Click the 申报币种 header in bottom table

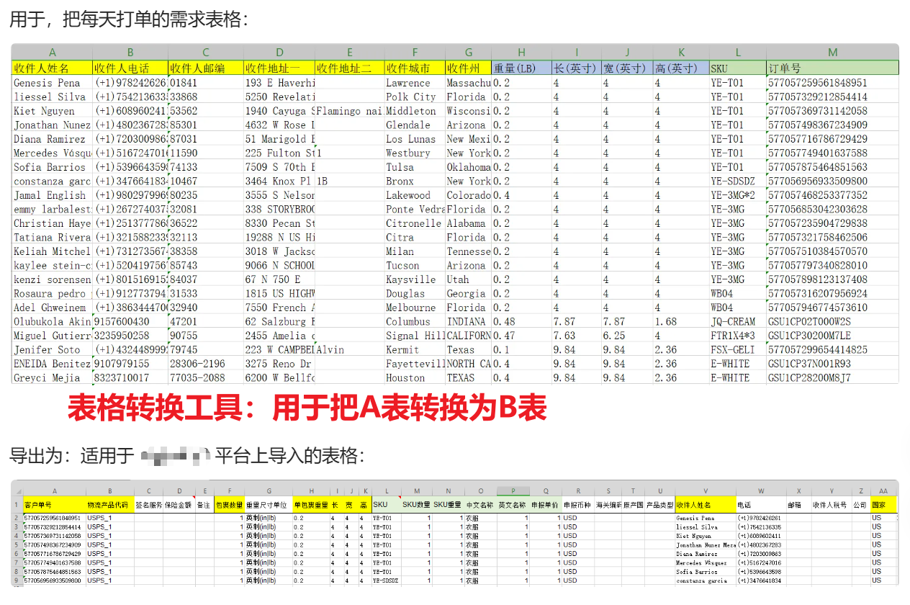579,505
